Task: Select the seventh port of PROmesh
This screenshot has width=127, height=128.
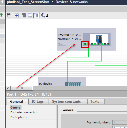Action: click(105, 44)
